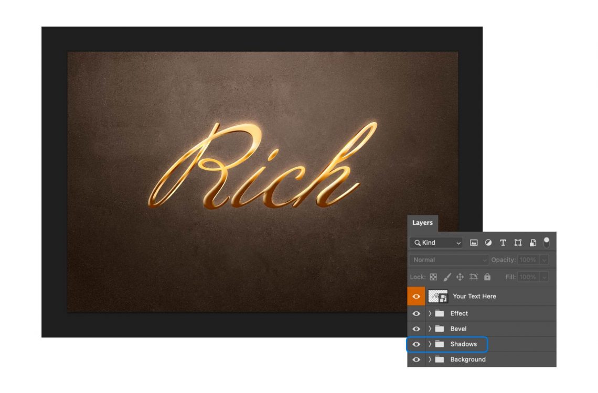Select the Your Text Here layer
Image resolution: width=598 pixels, height=393 pixels.
point(474,296)
